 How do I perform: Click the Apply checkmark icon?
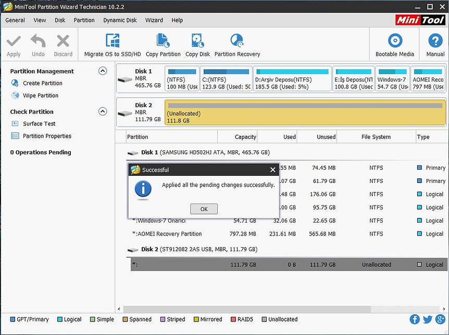click(x=14, y=41)
